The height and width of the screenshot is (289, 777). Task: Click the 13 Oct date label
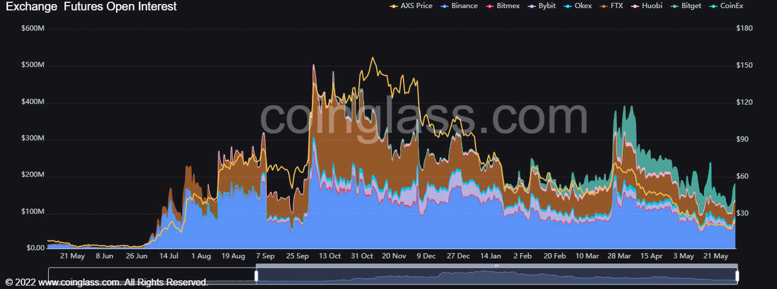(x=330, y=255)
